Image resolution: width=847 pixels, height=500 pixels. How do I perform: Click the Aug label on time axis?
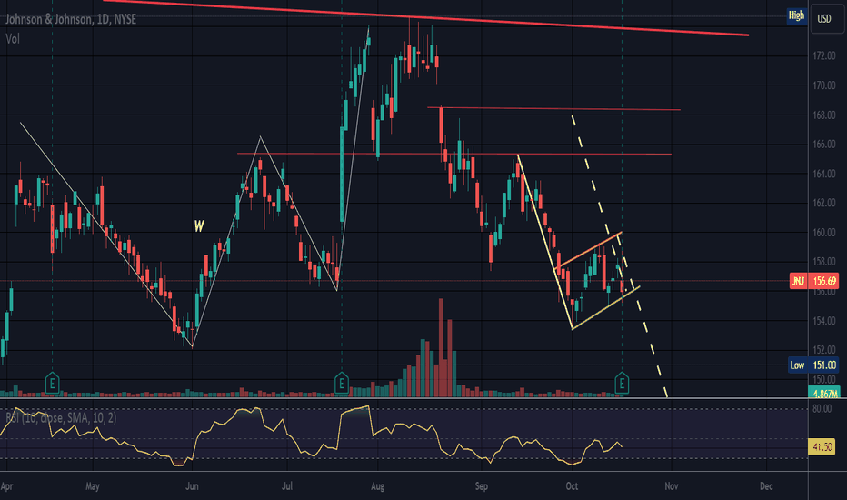377,486
